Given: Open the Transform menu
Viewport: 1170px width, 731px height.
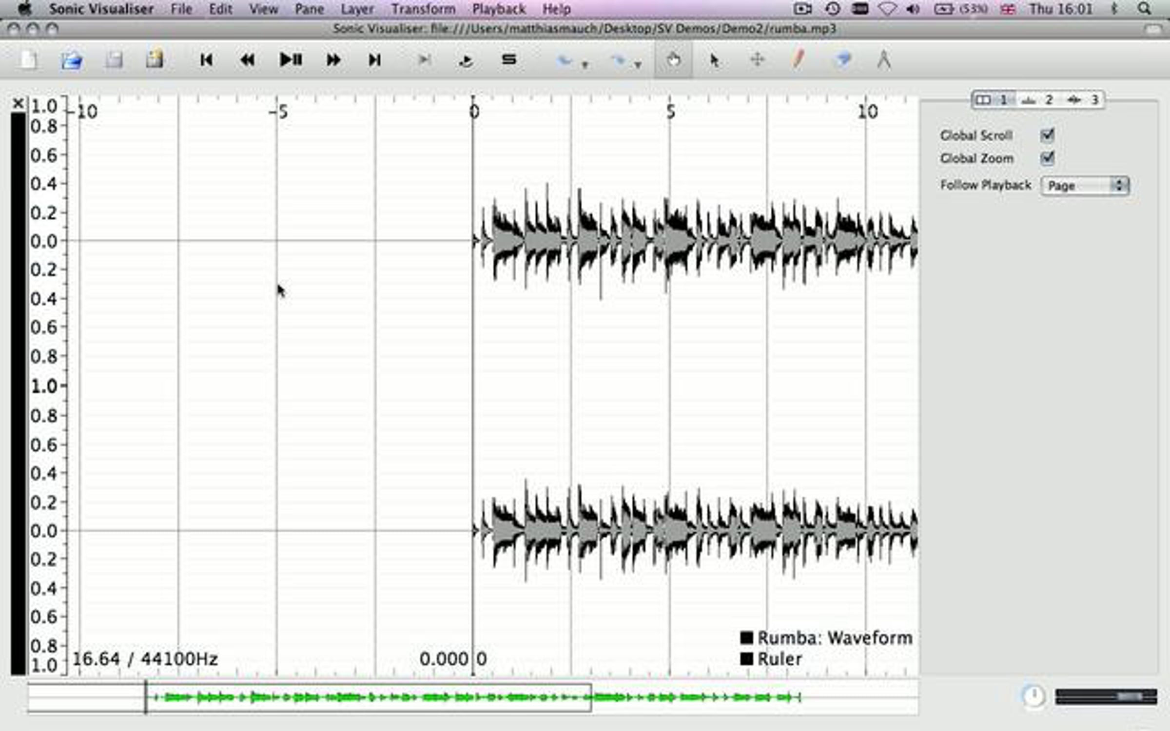Looking at the screenshot, I should click(x=423, y=9).
